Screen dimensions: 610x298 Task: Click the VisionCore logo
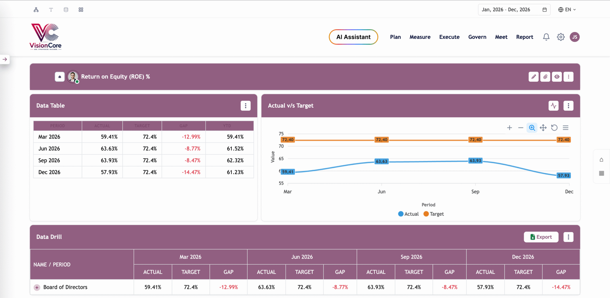(x=46, y=37)
